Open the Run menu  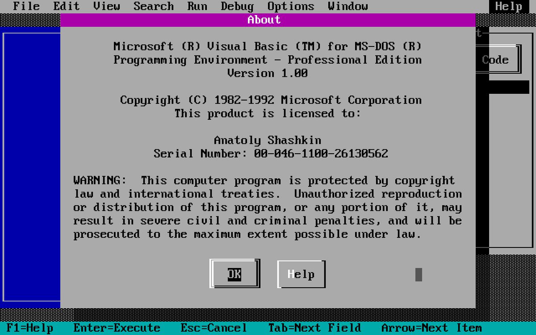point(197,6)
